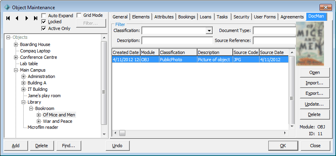Expand the Building A node
Viewport: 336px width, 156px height.
tap(23, 83)
